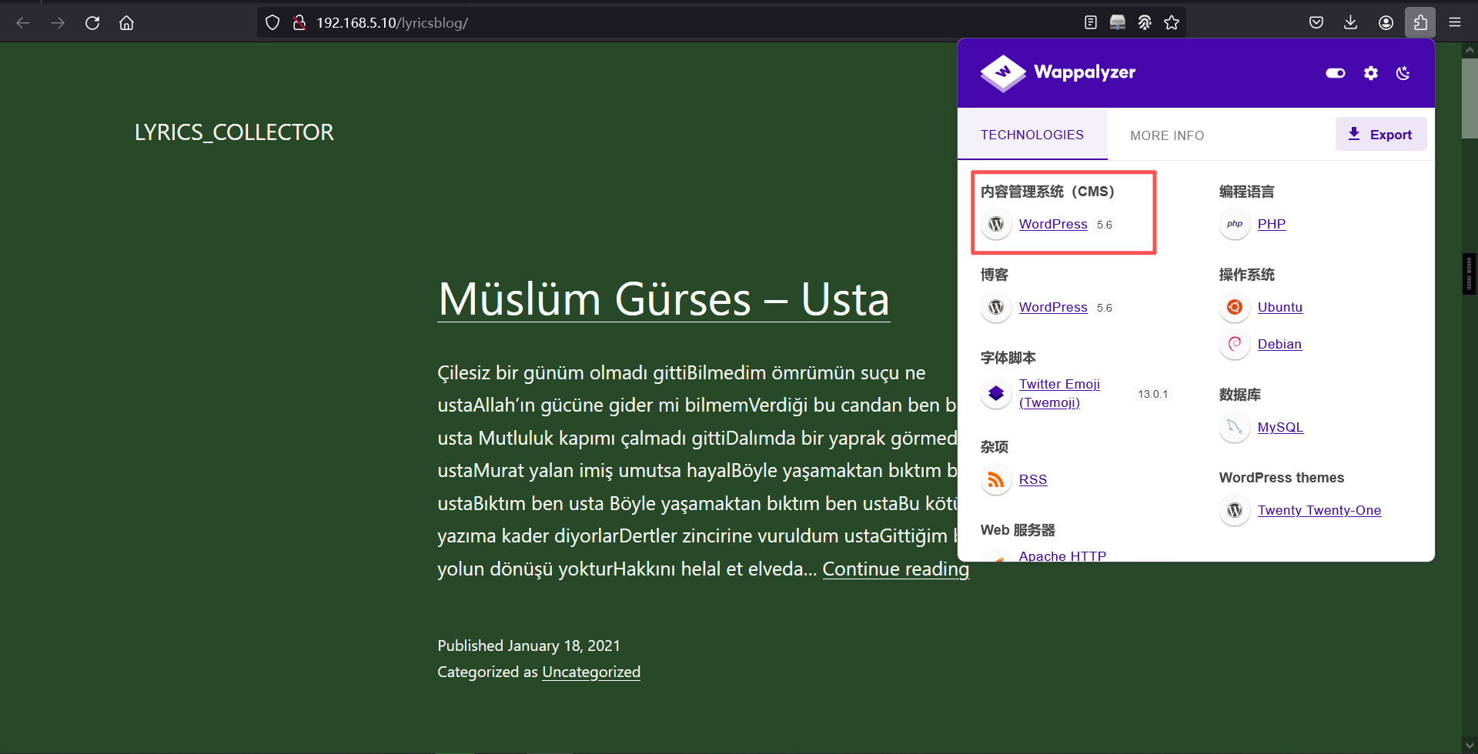Click the scrollbar up arrow

(1470, 50)
